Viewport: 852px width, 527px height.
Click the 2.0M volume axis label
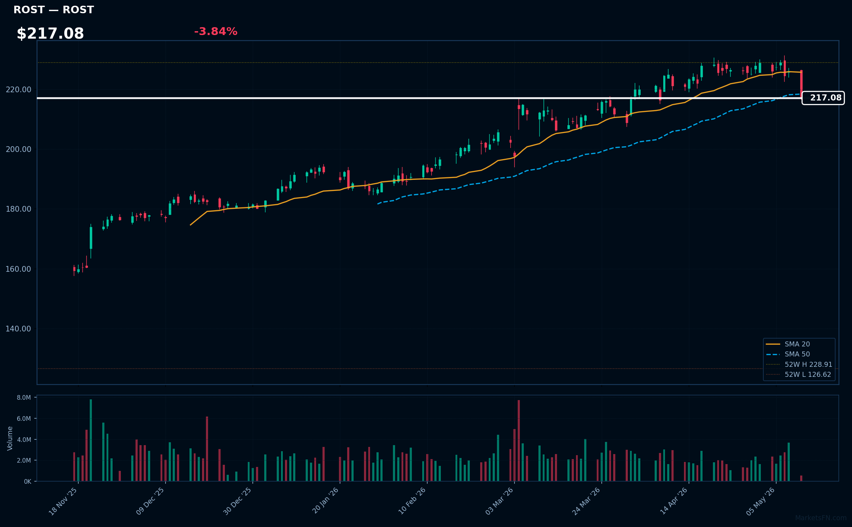24,460
